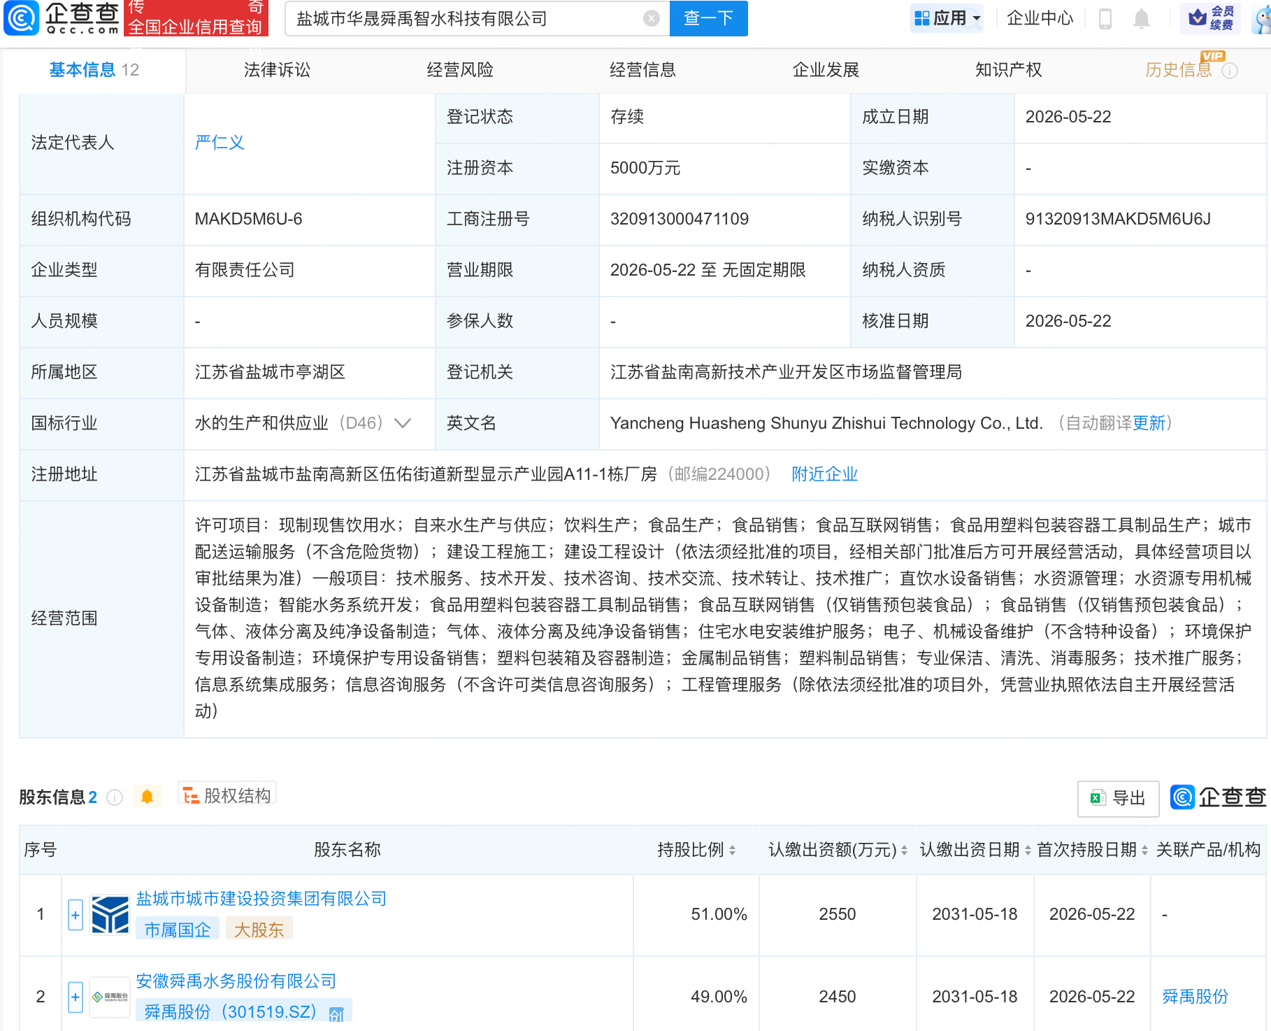Click organization code MAKD5M6U-6

(248, 219)
